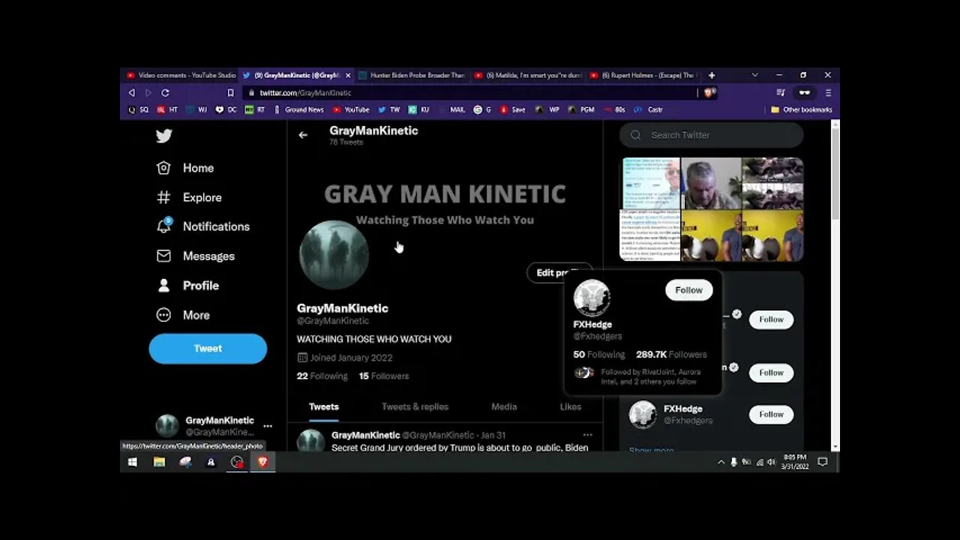
Task: Open a new browser tab
Action: [x=712, y=75]
